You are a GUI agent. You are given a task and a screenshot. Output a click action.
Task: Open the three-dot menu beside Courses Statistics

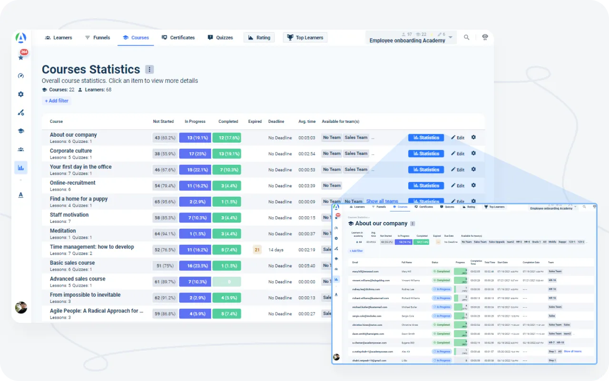coord(149,70)
